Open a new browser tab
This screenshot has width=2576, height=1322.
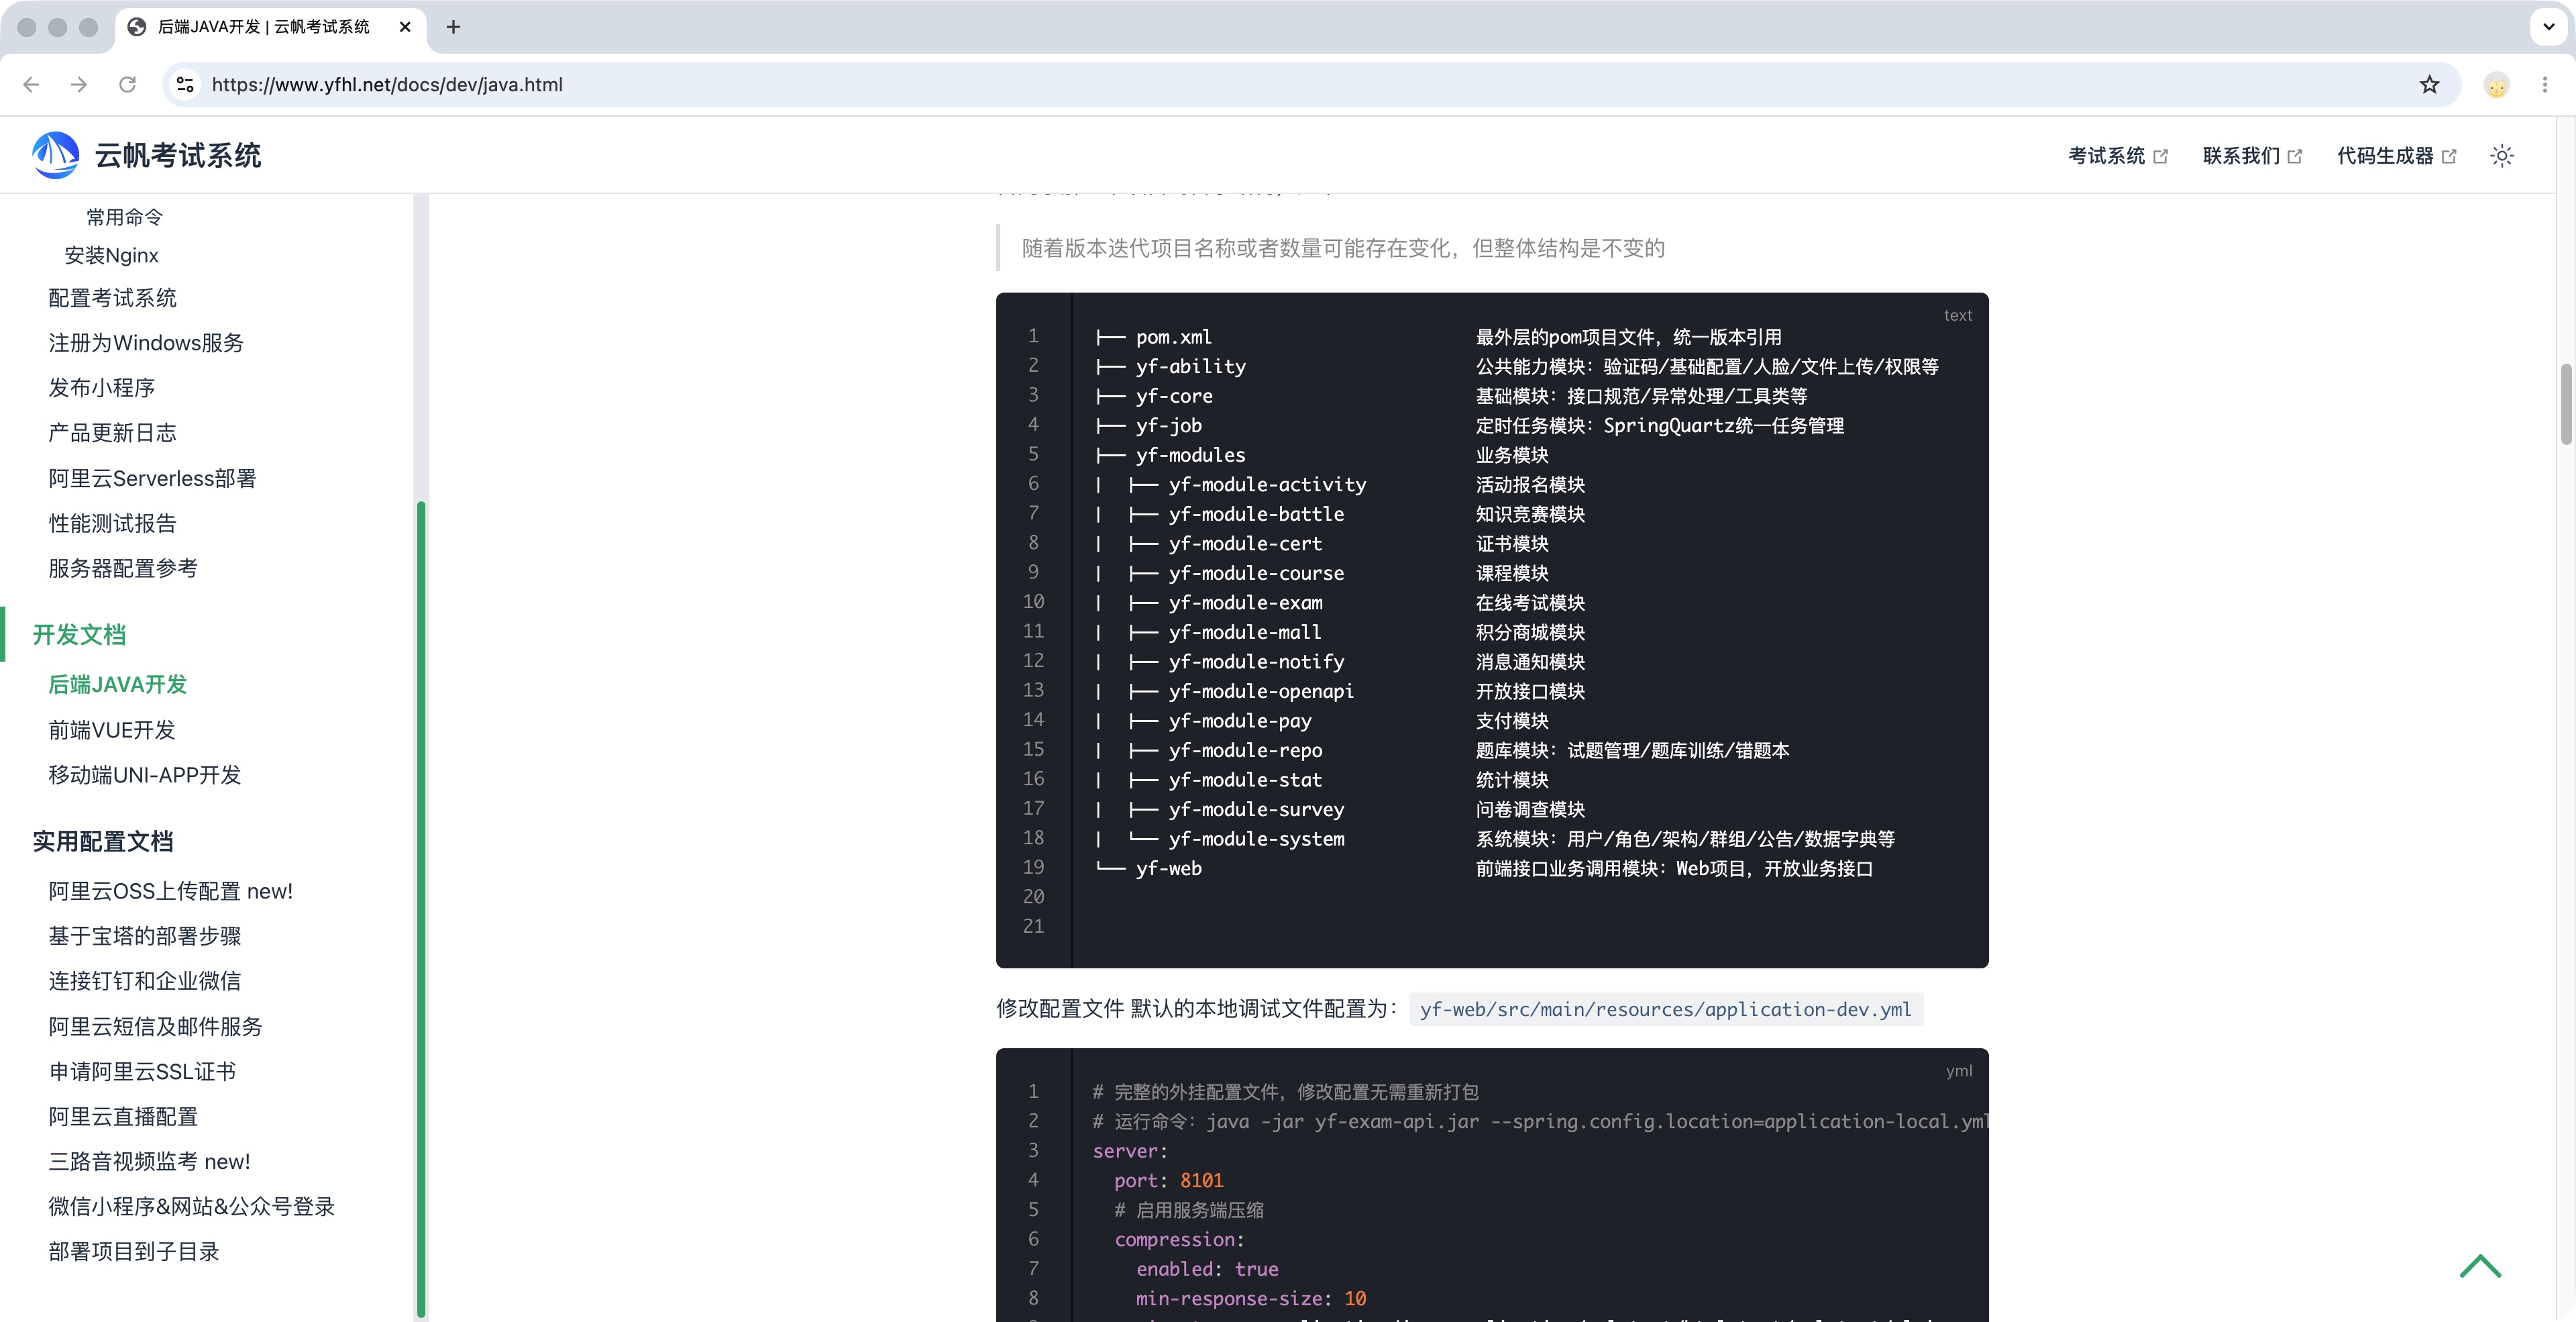453,27
